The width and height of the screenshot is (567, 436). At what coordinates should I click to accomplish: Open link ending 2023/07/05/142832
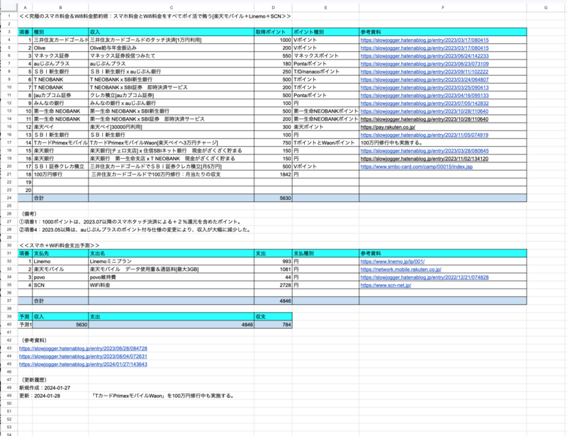(424, 103)
